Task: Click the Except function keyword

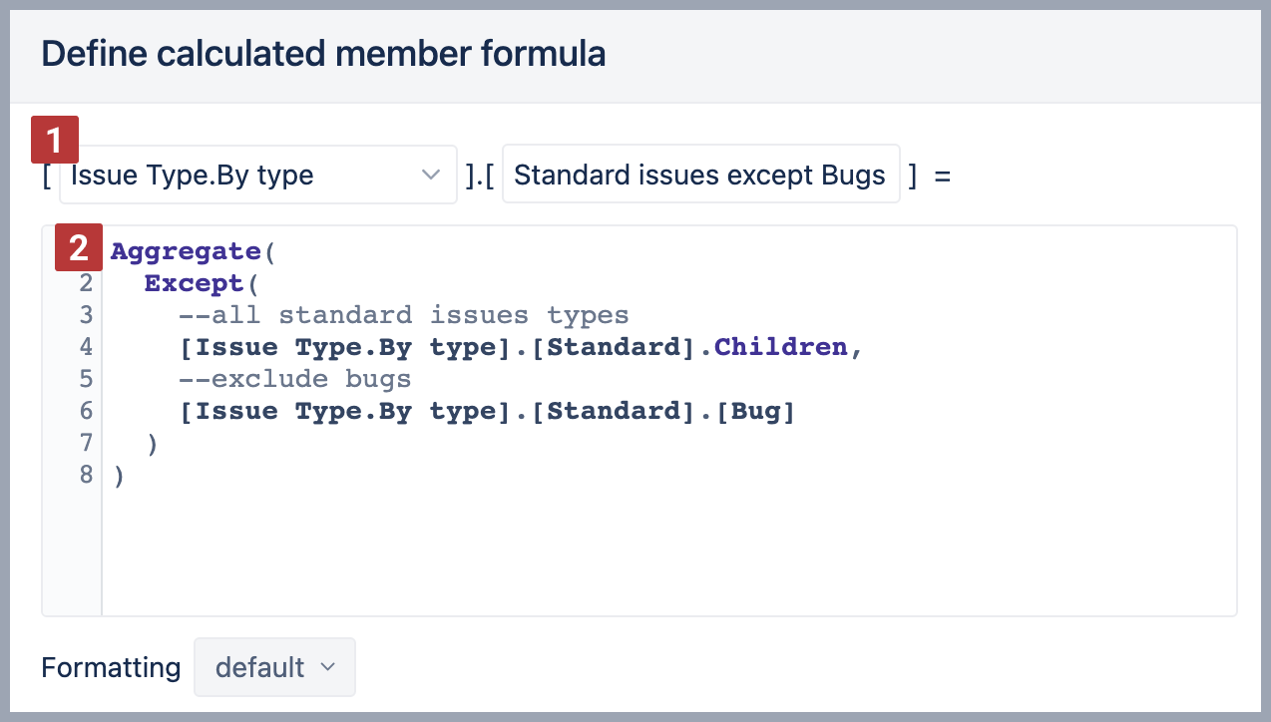Action: 195,283
